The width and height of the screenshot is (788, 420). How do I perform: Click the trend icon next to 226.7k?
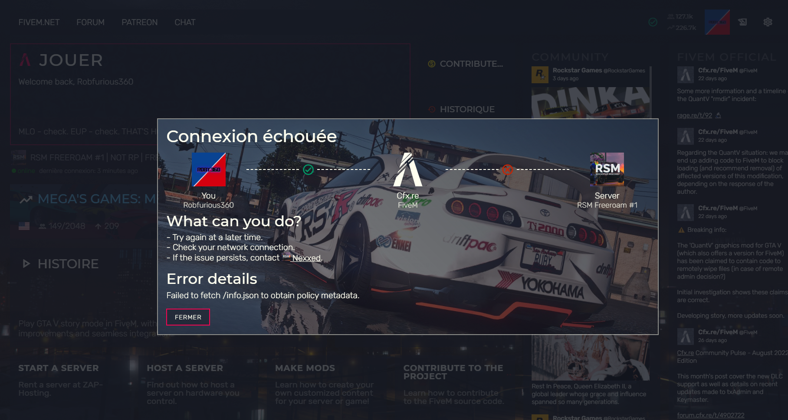pos(671,28)
